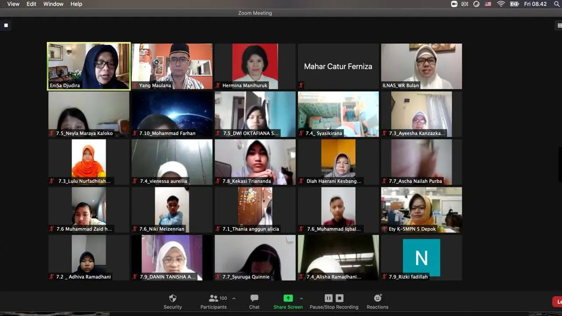Select the 7.7_Ascha Nailah Purba video tile

click(421, 162)
